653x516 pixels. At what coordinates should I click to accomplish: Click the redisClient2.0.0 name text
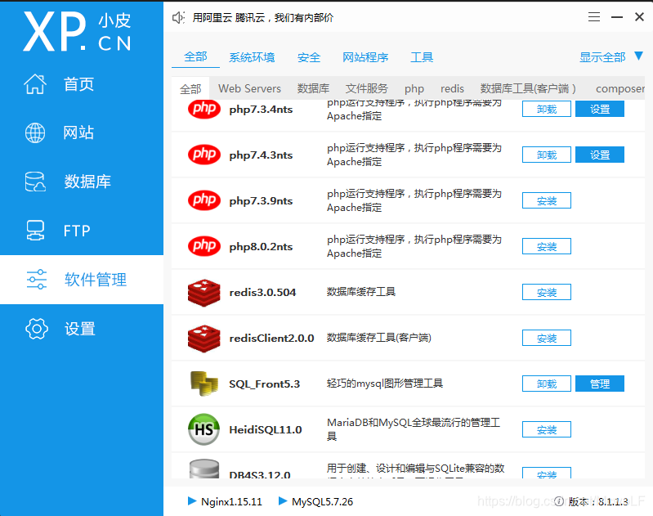point(271,338)
